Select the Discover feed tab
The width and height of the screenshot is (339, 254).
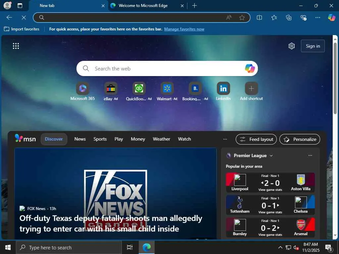point(54,139)
